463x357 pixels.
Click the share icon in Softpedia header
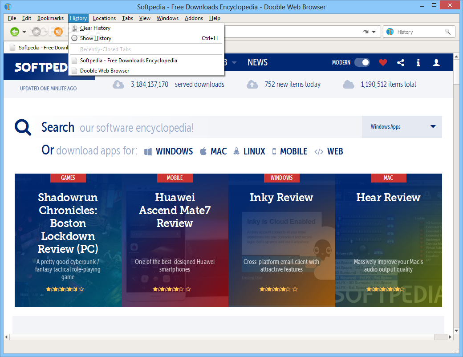pos(401,62)
